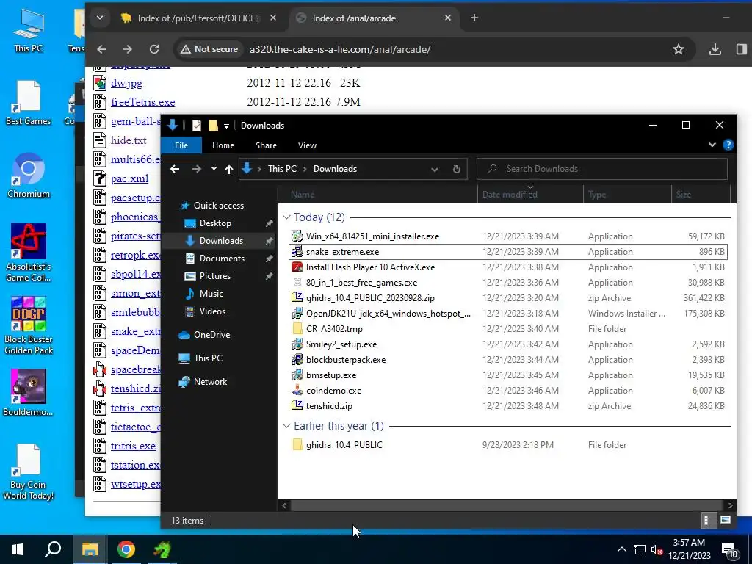Go back in Chrome
The image size is (752, 564).
tap(101, 49)
